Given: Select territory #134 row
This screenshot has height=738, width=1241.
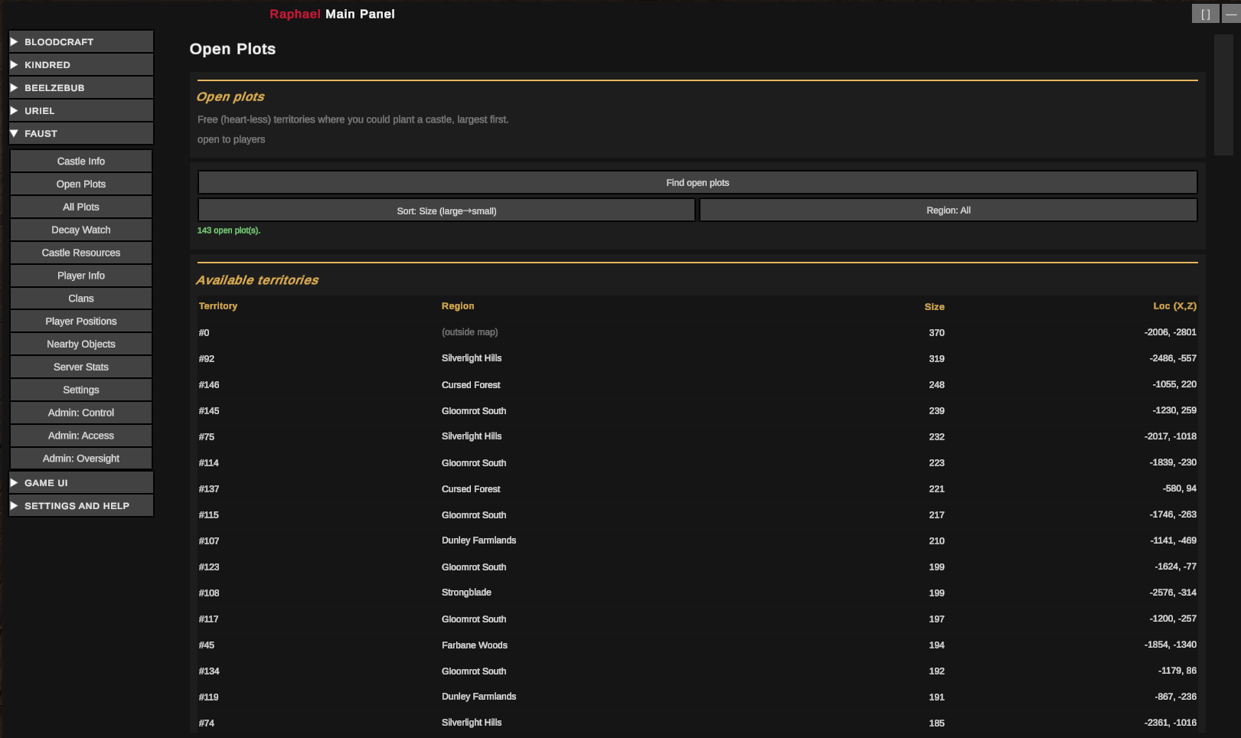Looking at the screenshot, I should point(697,671).
